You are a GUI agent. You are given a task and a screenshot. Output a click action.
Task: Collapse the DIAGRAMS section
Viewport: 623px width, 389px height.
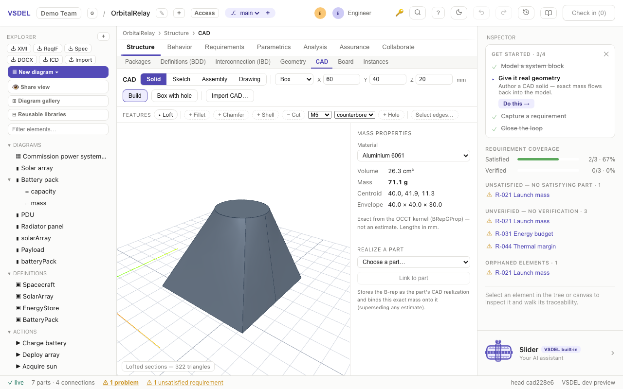tap(9, 145)
